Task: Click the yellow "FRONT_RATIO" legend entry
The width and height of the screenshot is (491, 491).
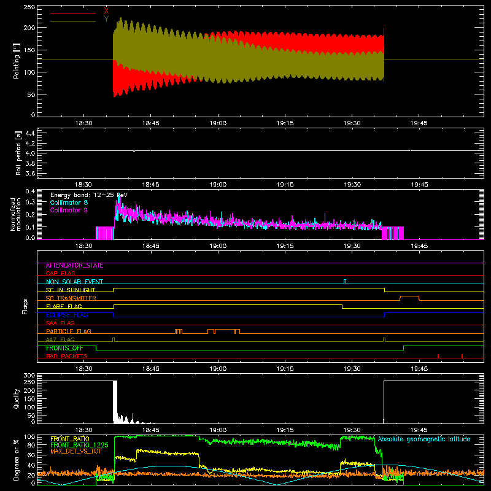Action: coord(70,439)
